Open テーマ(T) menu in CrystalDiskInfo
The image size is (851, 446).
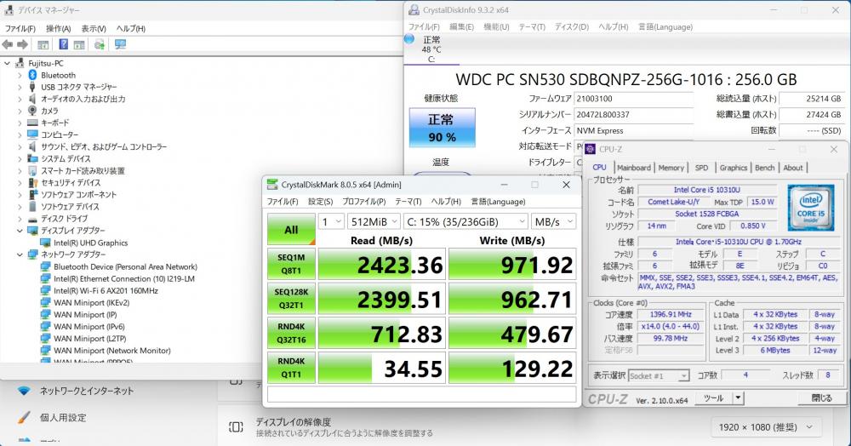click(532, 26)
